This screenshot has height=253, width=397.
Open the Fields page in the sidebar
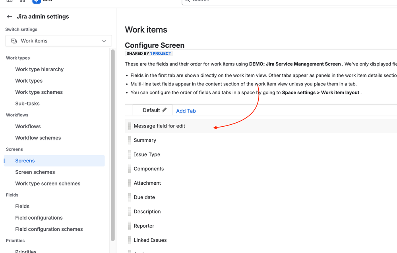(x=22, y=206)
